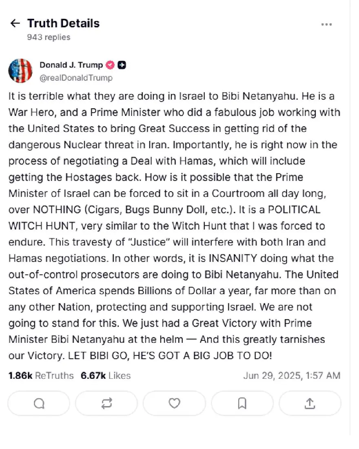Show the 1.86k ReTruths list
The image size is (359, 449).
[41, 376]
